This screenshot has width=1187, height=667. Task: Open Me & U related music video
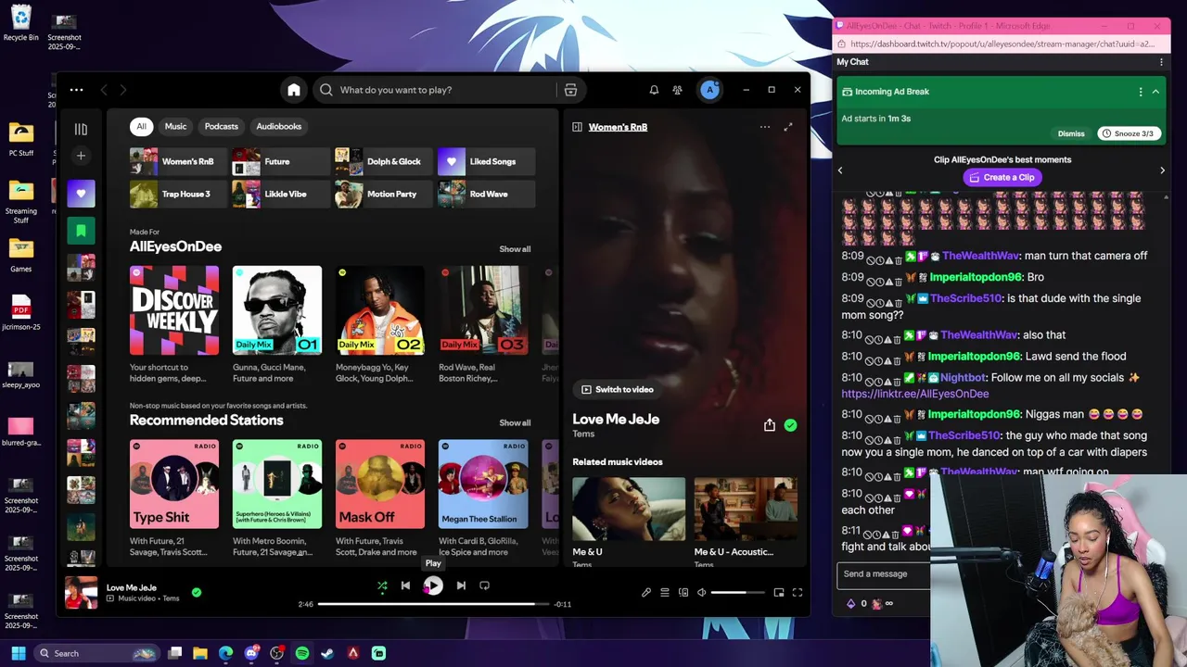629,509
